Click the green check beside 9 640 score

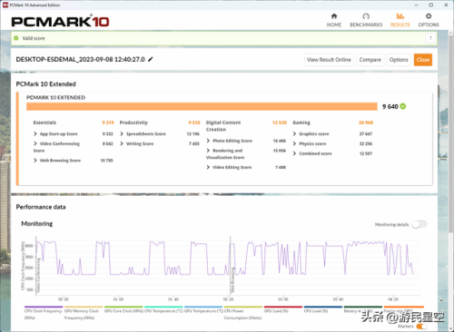[403, 106]
